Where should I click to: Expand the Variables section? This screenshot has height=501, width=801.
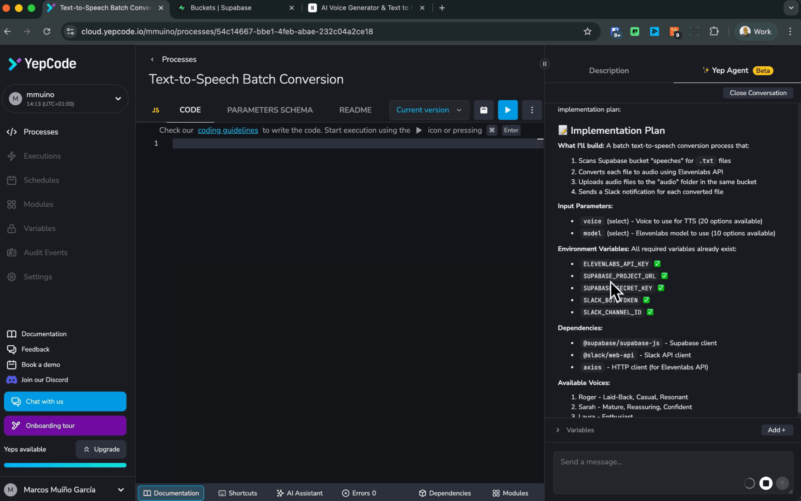558,430
